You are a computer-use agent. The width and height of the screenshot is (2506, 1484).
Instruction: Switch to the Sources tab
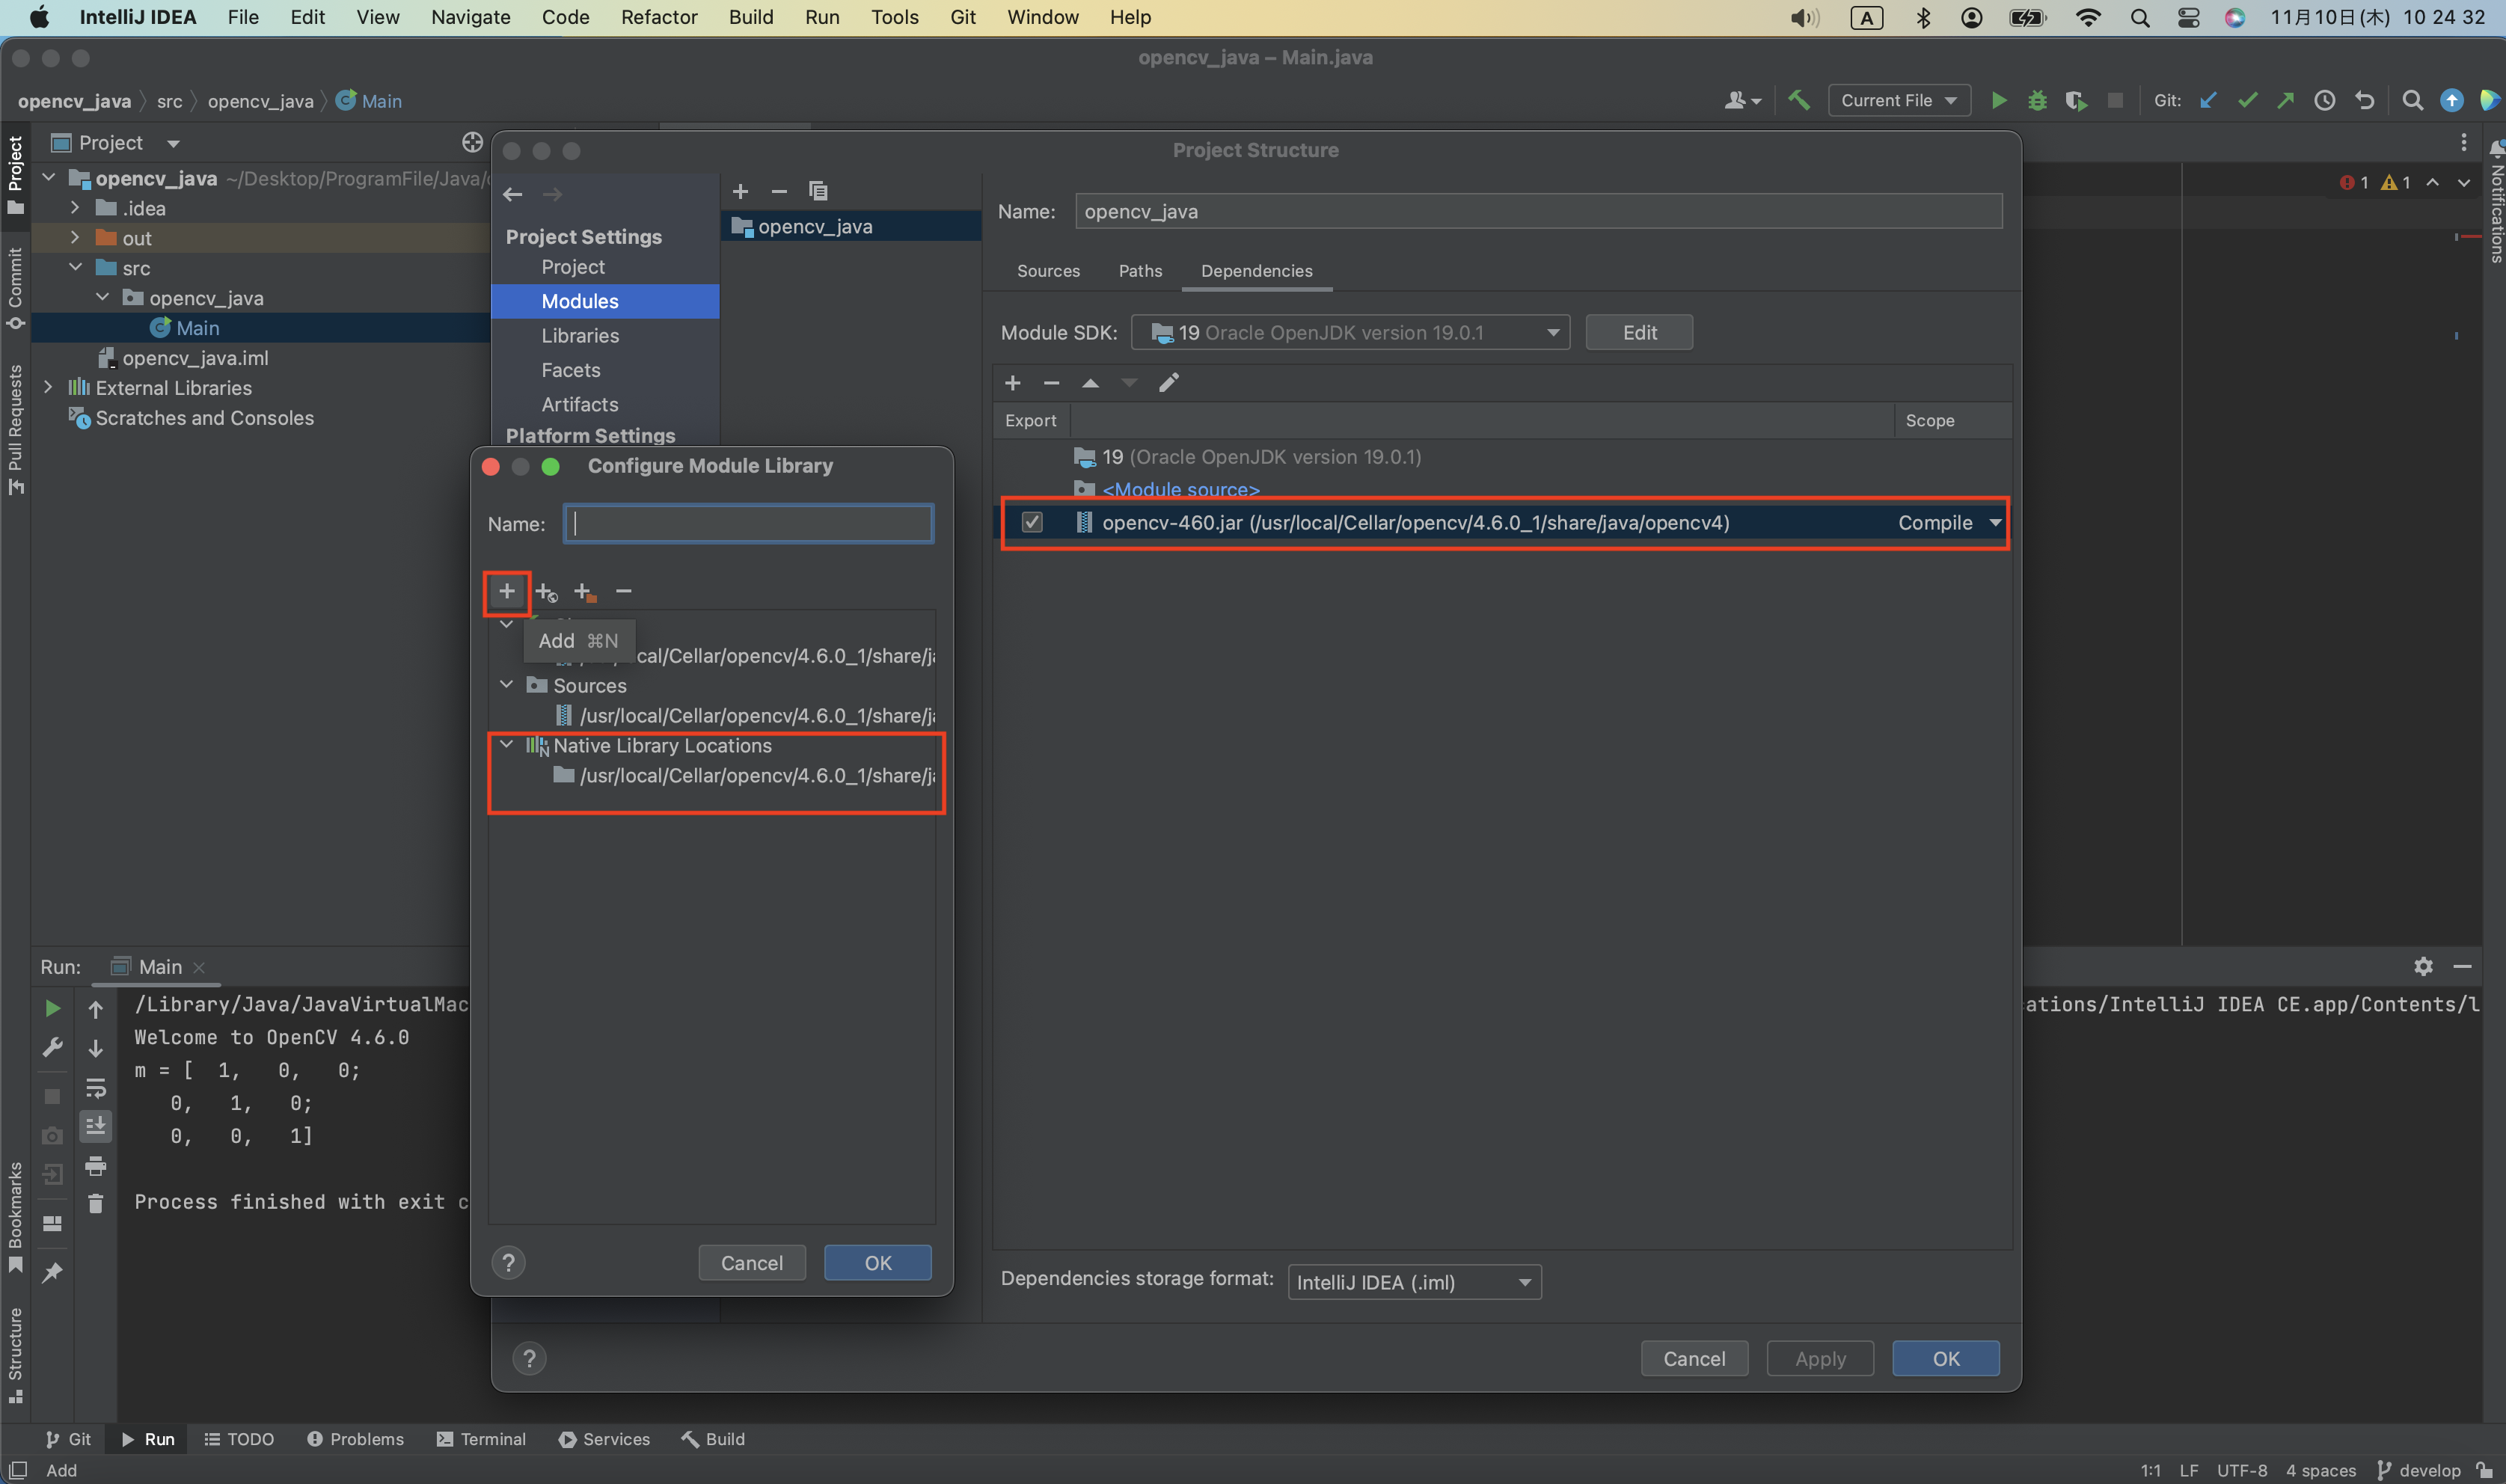tap(1048, 271)
